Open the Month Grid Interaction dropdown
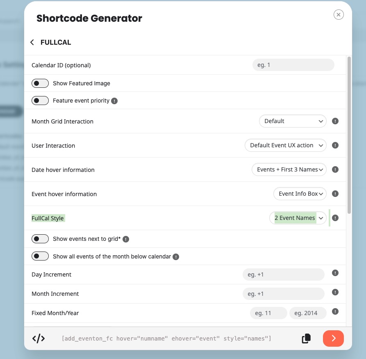The image size is (366, 359). click(x=293, y=121)
